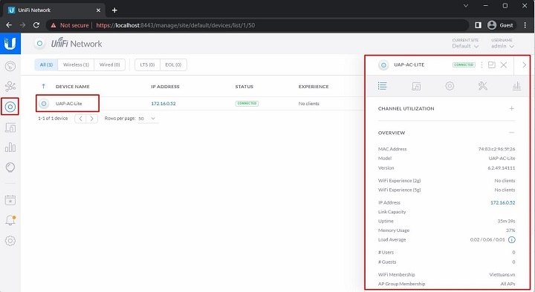Filter devices by LTS (0)
The height and width of the screenshot is (292, 535).
[147, 64]
